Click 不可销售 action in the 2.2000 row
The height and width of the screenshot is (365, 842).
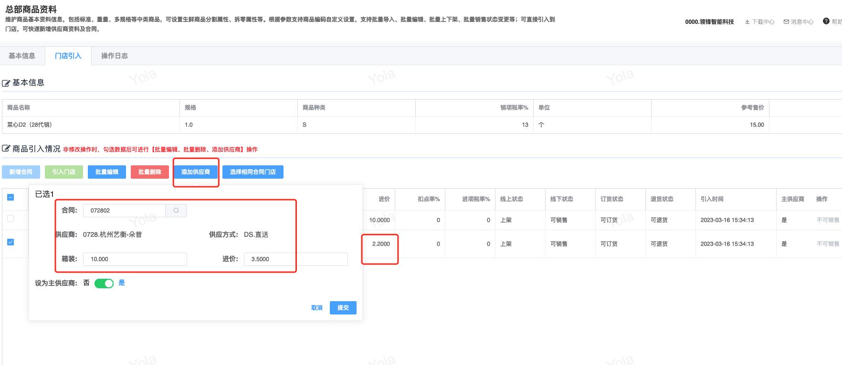[828, 244]
